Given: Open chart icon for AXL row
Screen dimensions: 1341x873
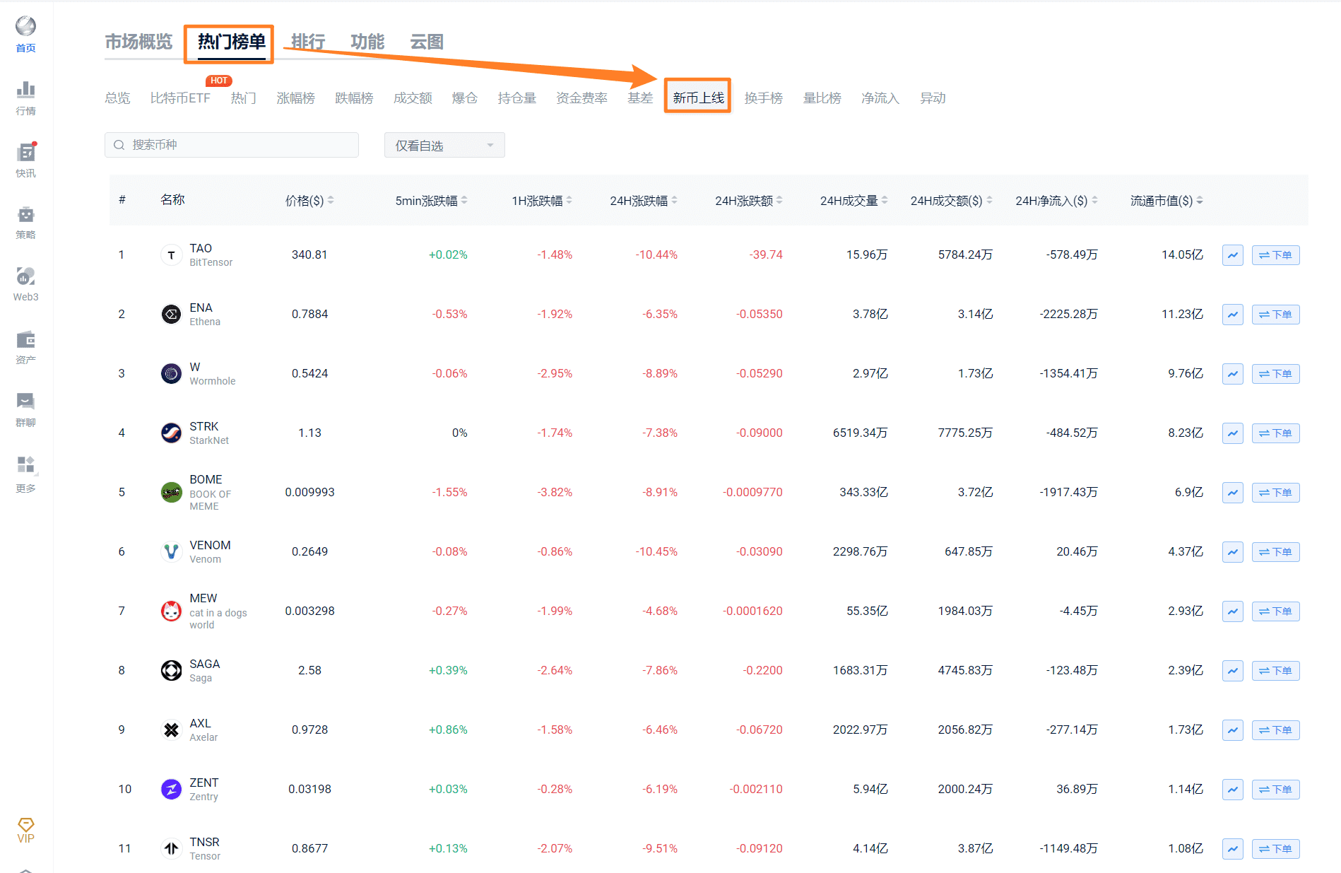Looking at the screenshot, I should pyautogui.click(x=1233, y=730).
